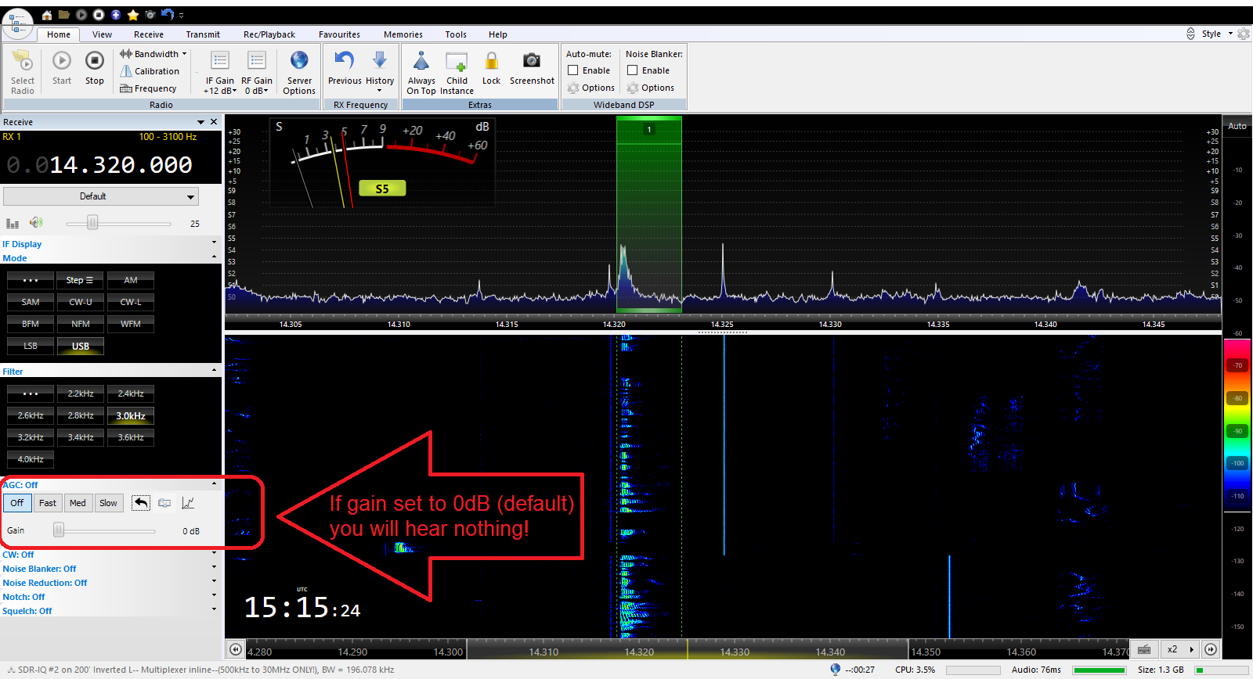The height and width of the screenshot is (679, 1253).
Task: Set AGC to Fast
Action: 48,503
